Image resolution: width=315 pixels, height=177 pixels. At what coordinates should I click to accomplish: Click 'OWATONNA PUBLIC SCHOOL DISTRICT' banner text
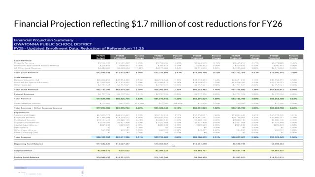[x=53, y=44]
